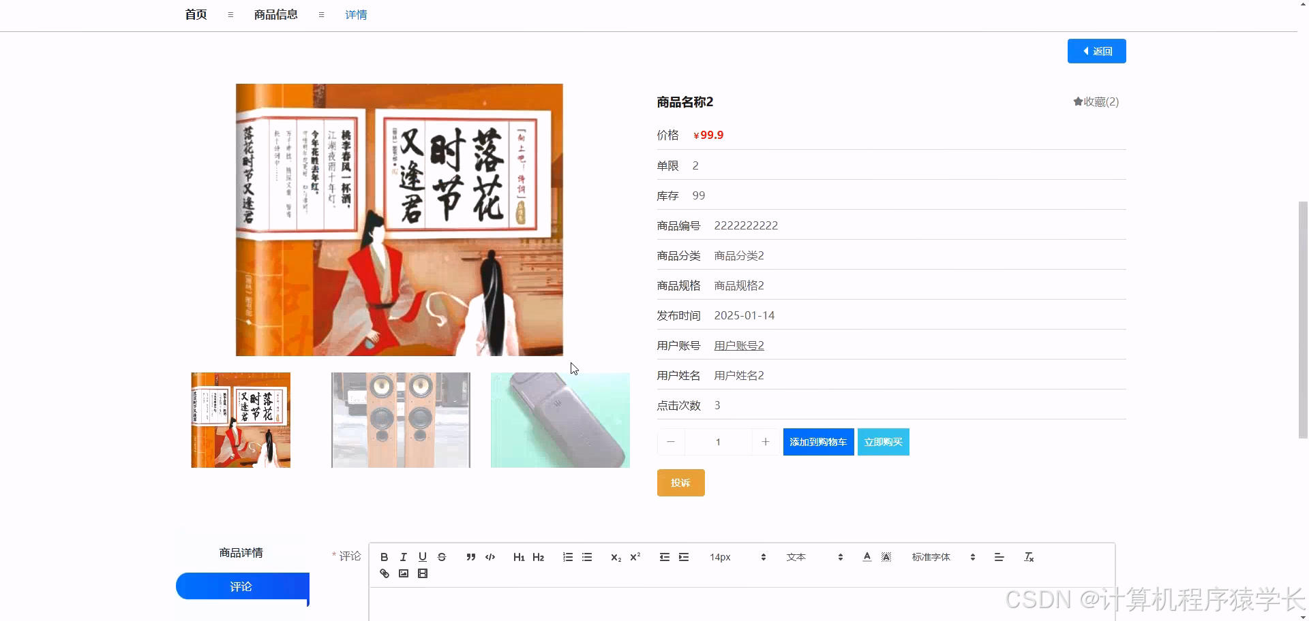1309x621 pixels.
Task: Click inside comment text area
Action: pyautogui.click(x=742, y=604)
